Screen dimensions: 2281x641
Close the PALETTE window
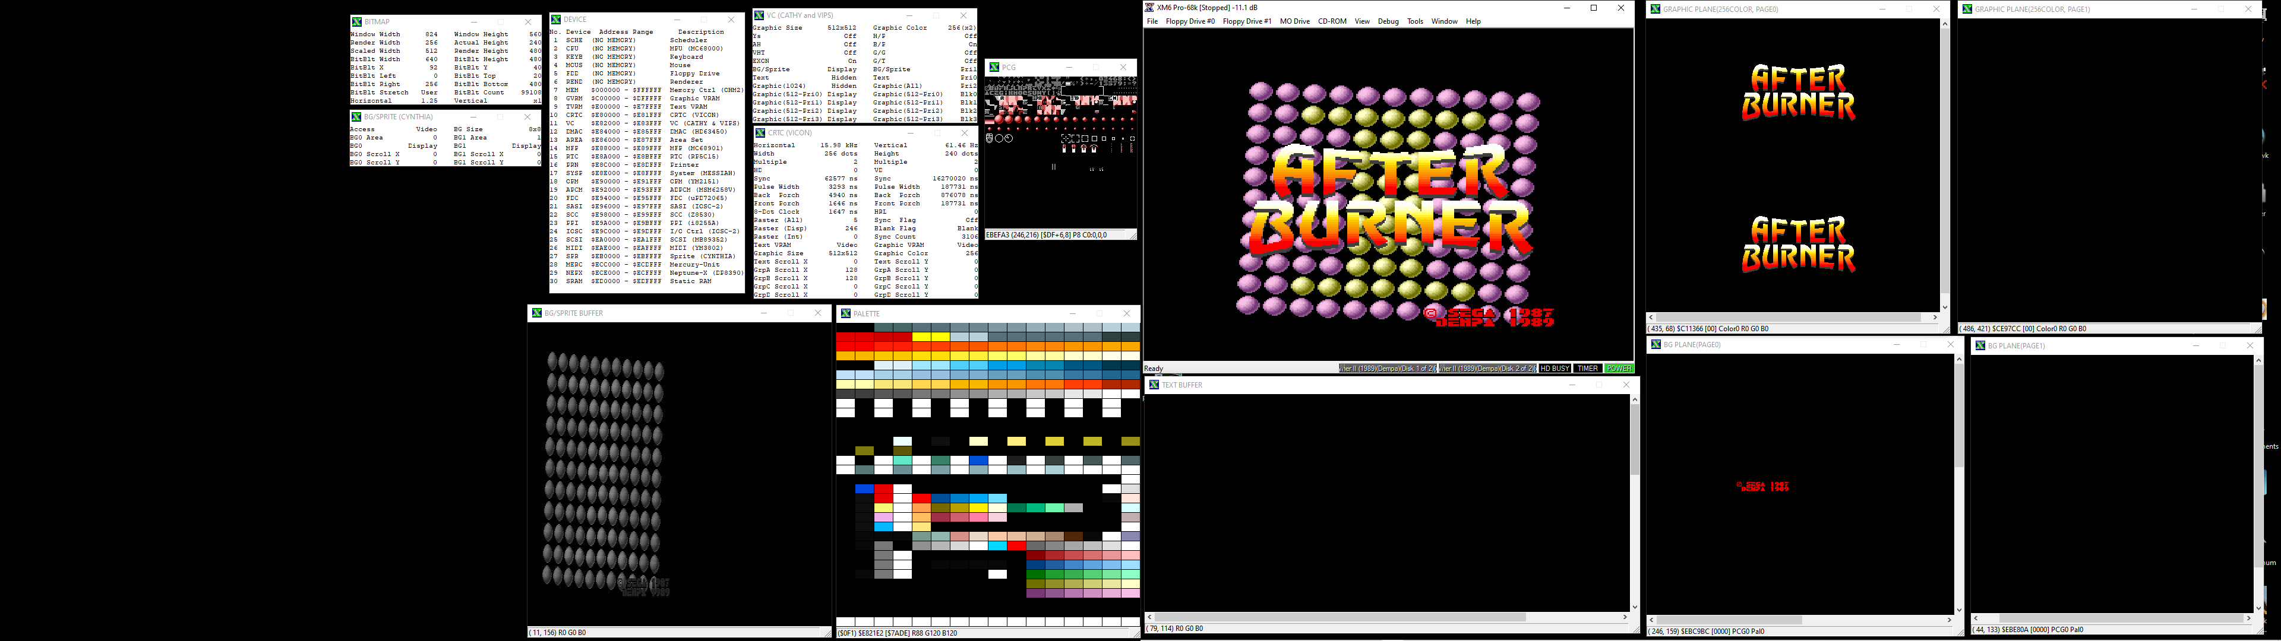click(x=1126, y=313)
